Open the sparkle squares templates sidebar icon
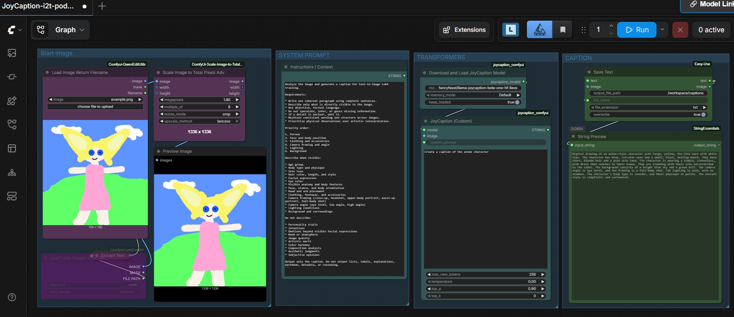 pyautogui.click(x=12, y=101)
